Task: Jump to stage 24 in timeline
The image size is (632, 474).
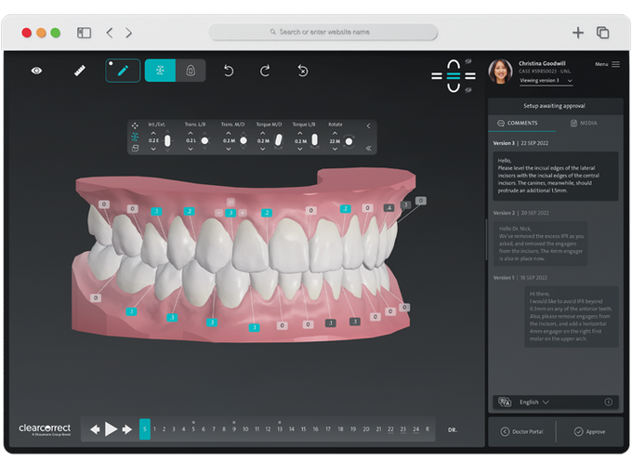Action: click(415, 429)
